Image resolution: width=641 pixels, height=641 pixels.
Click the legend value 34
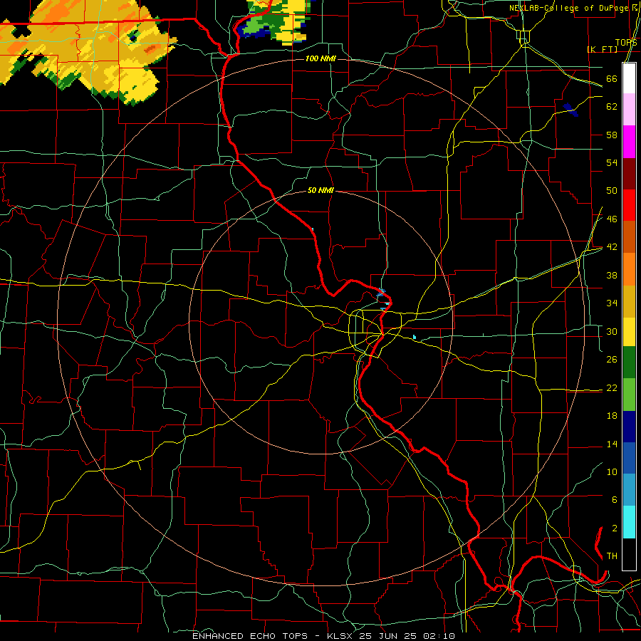(612, 303)
